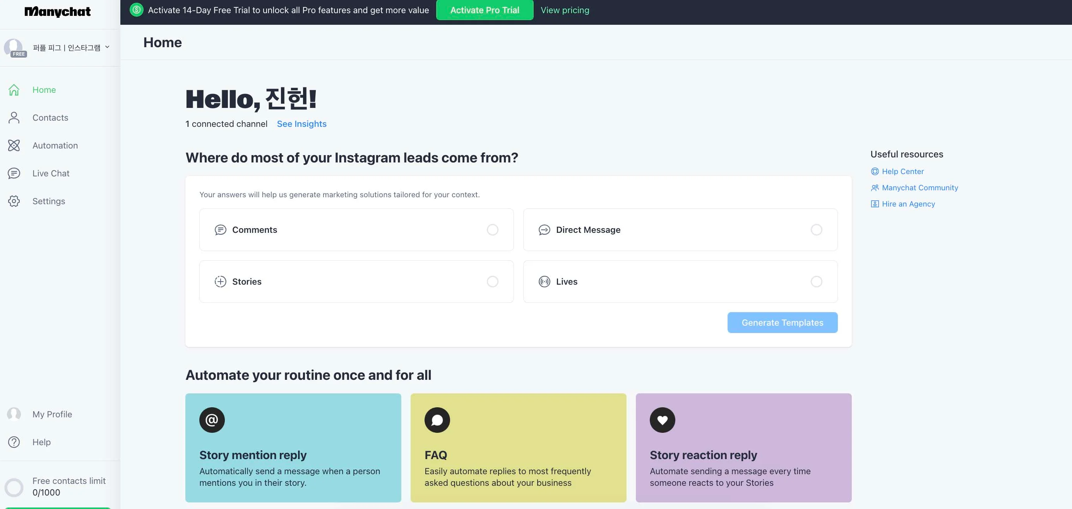Click the account avatar with FREE badge

[x=15, y=48]
